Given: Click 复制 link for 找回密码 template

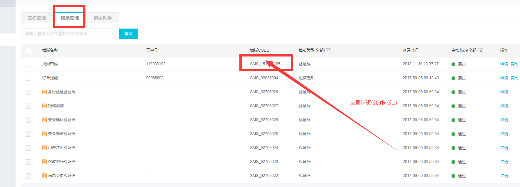Looking at the screenshot, I should pos(514,64).
